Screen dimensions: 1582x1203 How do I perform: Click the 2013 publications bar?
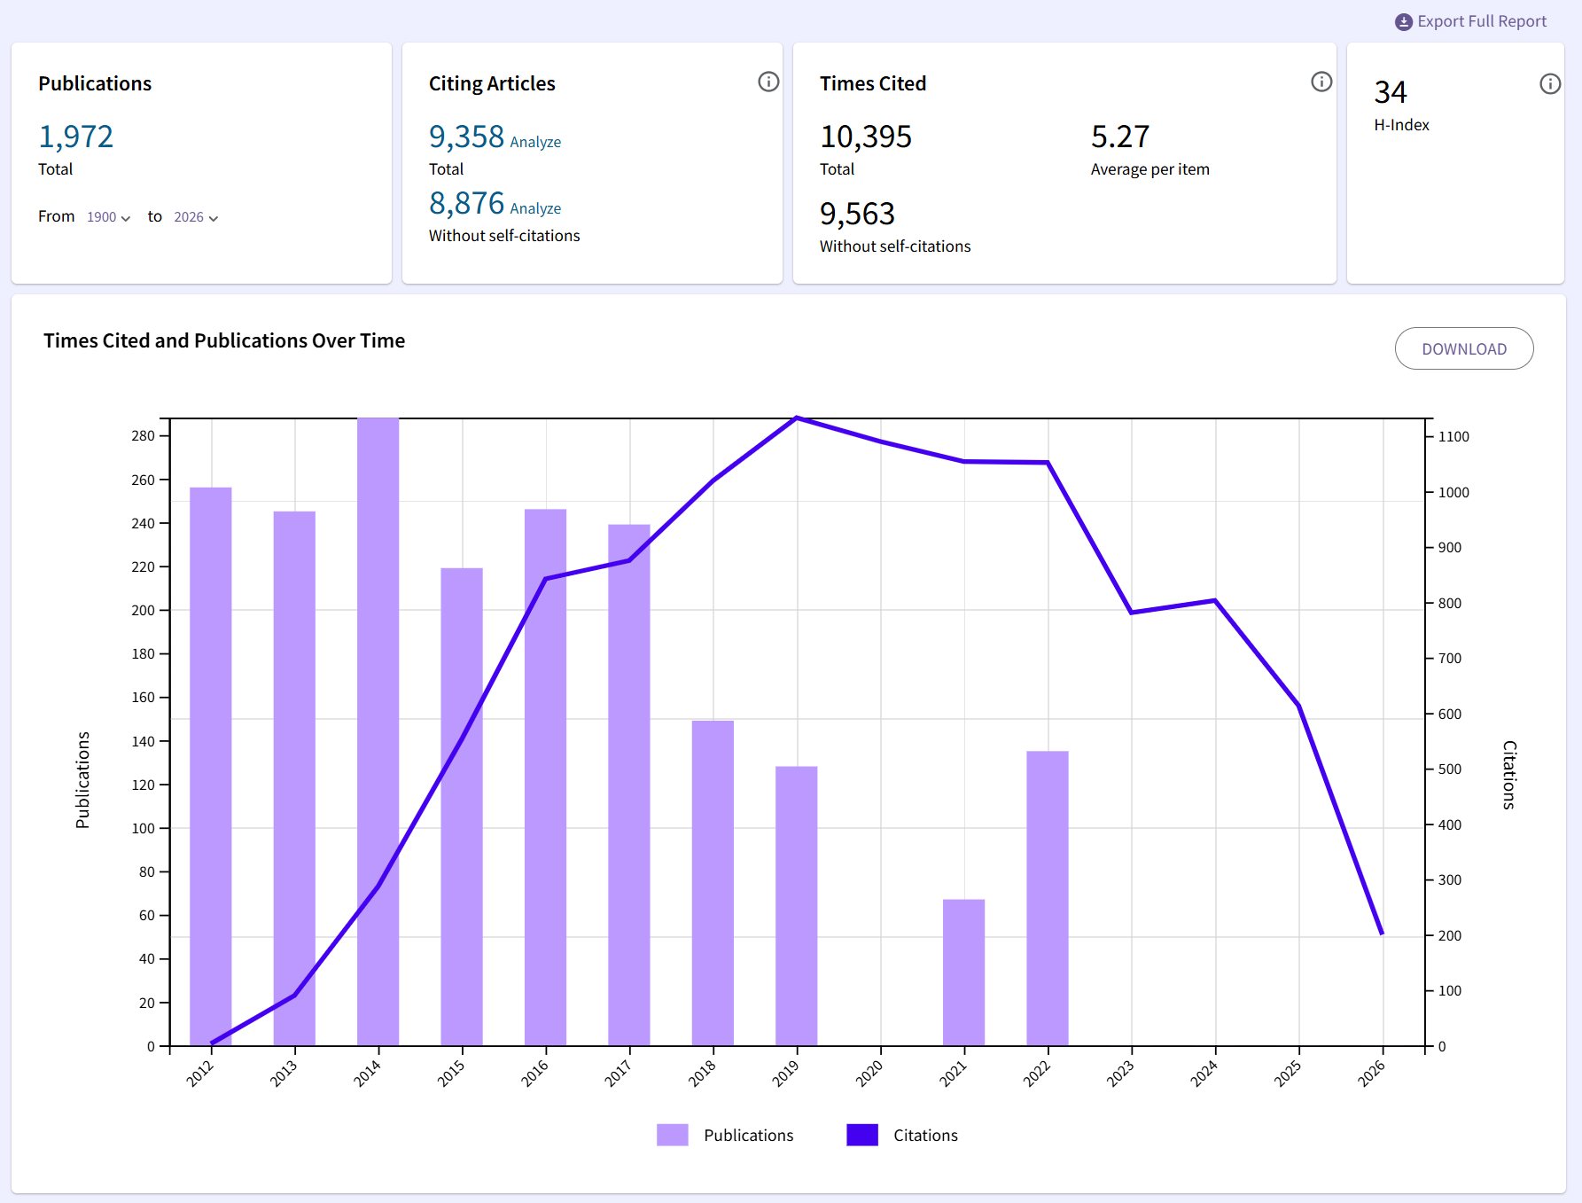pyautogui.click(x=294, y=778)
